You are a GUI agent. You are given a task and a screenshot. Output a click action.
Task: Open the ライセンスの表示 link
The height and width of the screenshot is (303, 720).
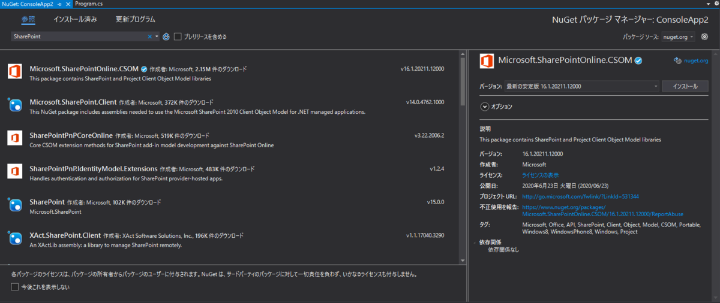point(541,175)
